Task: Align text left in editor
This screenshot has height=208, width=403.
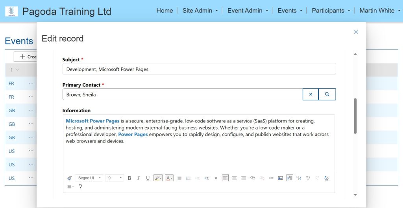Action: coord(225,178)
